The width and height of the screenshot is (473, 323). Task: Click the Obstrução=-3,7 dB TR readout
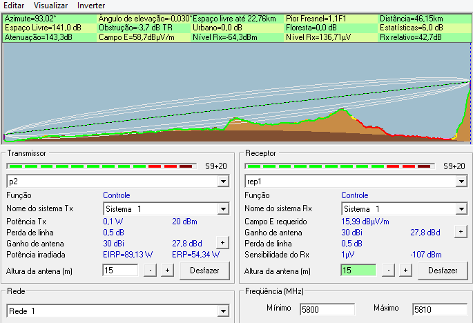click(136, 28)
